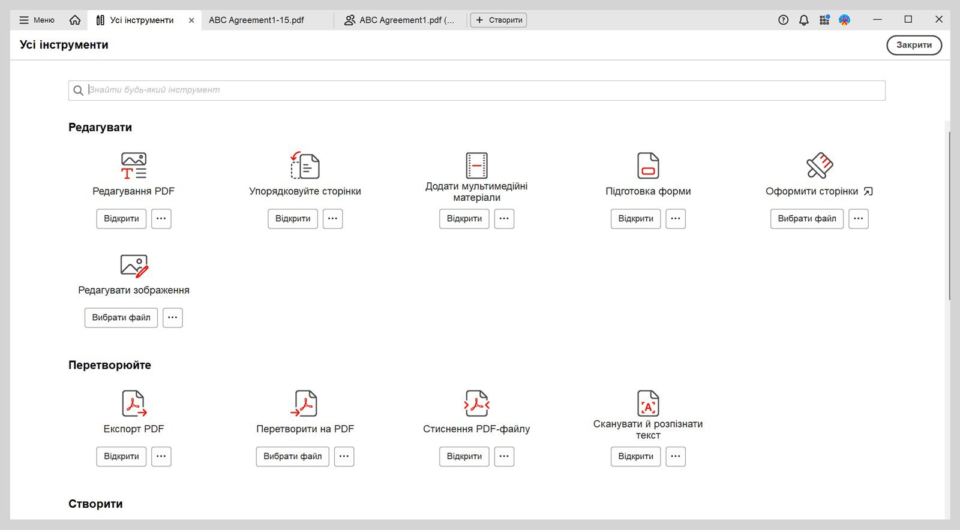The width and height of the screenshot is (960, 530).
Task: Select the Сканувати й розпізнати текст icon
Action: tap(648, 403)
